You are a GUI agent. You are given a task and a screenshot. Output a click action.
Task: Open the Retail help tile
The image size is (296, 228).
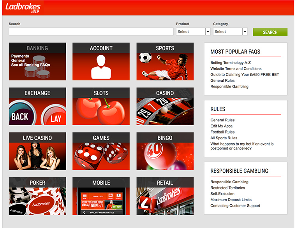(x=165, y=196)
